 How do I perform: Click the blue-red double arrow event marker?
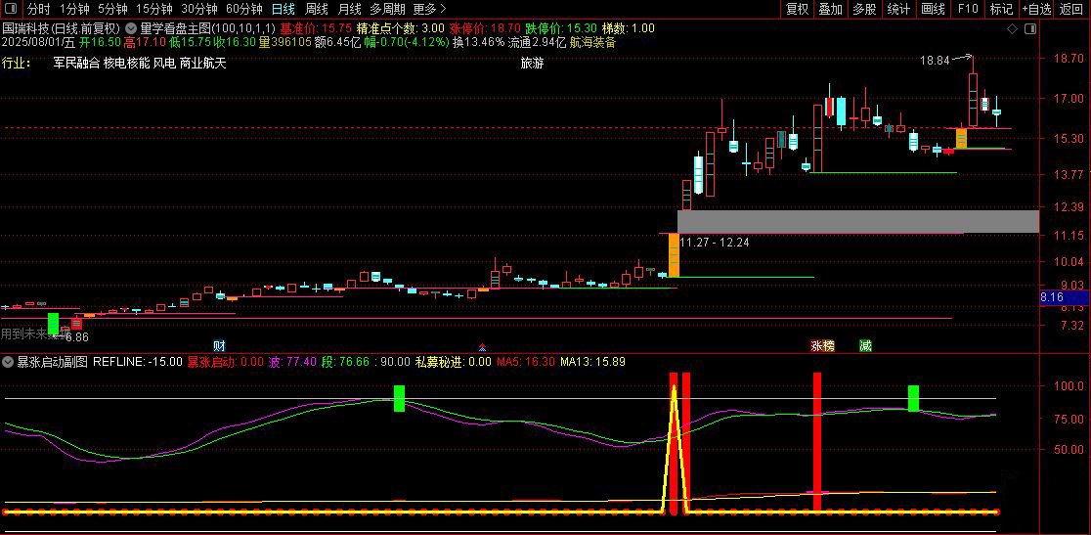tap(482, 346)
